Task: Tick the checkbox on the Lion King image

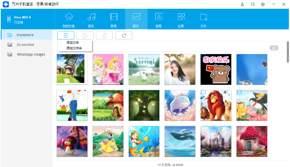Action: [x=203, y=92]
